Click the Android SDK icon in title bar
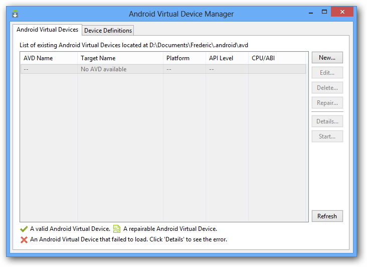Viewport: 367px width, 267px height. [x=15, y=14]
